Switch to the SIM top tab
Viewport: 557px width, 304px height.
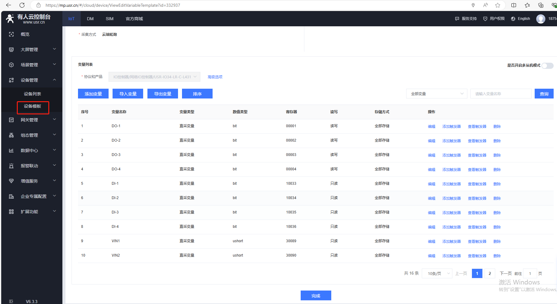[x=110, y=19]
